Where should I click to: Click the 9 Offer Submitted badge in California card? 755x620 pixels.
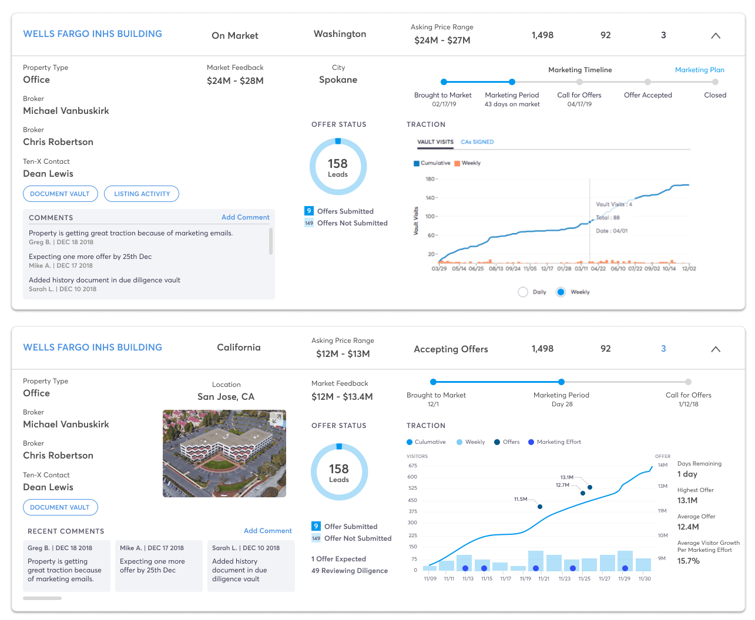click(x=316, y=526)
